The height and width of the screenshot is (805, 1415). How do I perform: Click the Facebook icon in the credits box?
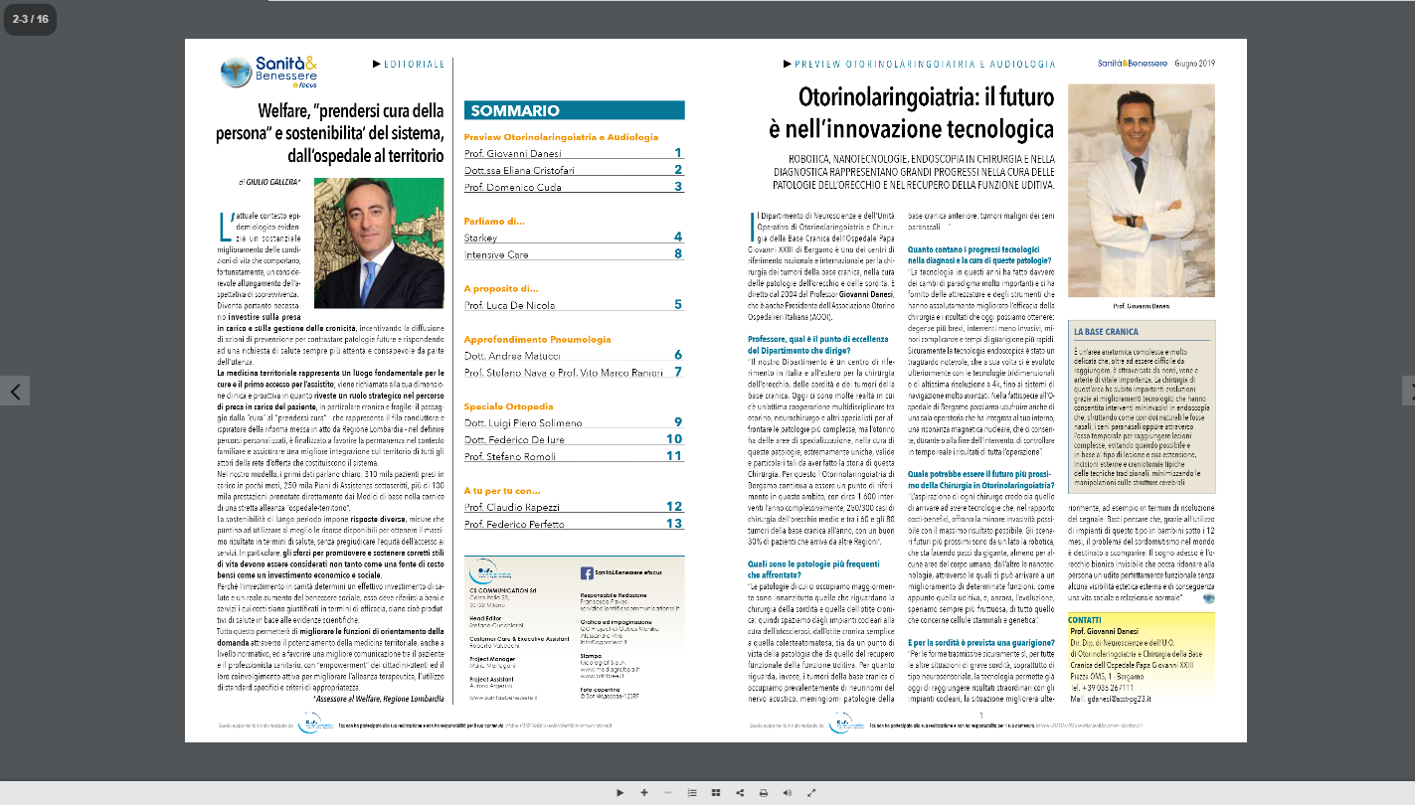point(587,573)
